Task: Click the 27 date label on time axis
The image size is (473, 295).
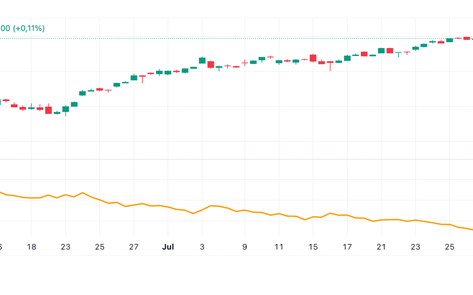Action: (134, 247)
